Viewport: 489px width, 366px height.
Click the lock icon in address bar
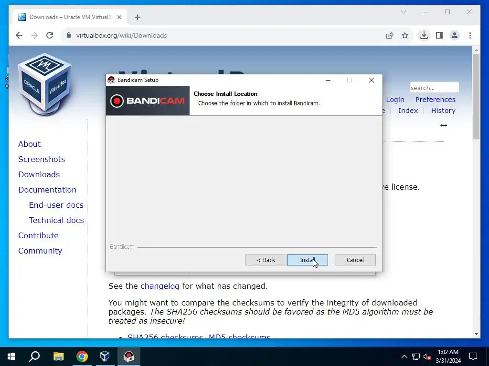(x=69, y=35)
